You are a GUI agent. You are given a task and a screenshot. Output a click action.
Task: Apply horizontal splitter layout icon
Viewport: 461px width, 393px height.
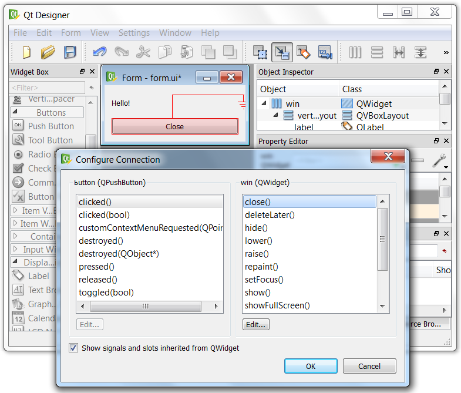[x=399, y=52]
